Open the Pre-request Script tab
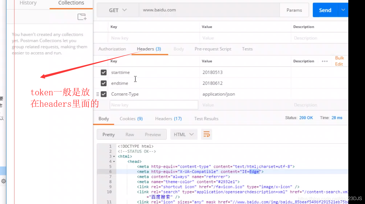The height and width of the screenshot is (204, 365). pyautogui.click(x=213, y=49)
